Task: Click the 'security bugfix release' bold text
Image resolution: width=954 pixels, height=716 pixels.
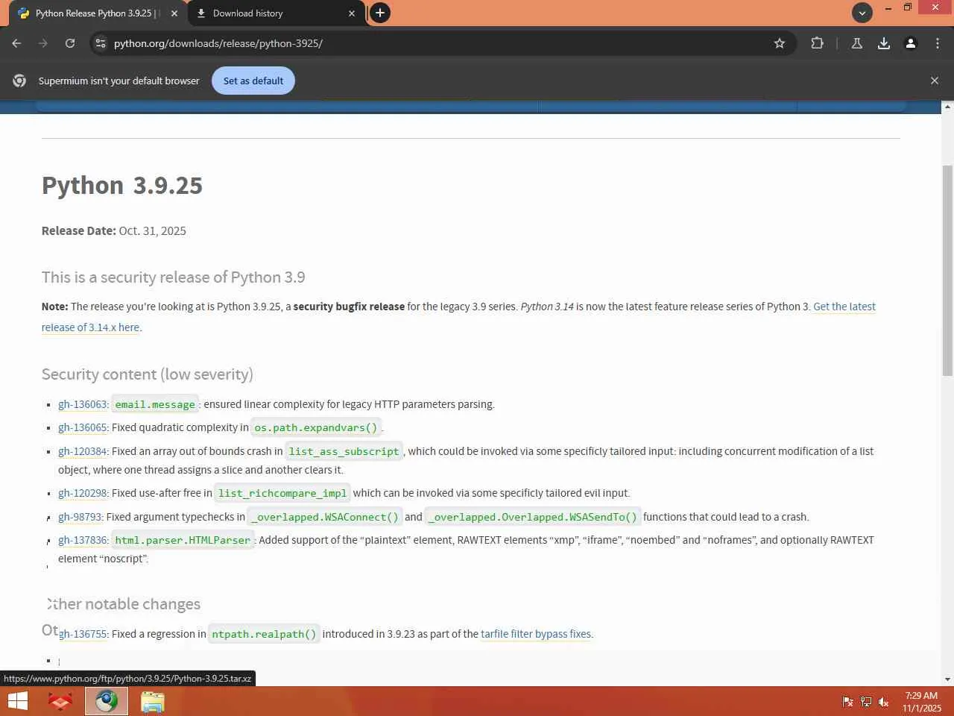Action: click(x=349, y=307)
